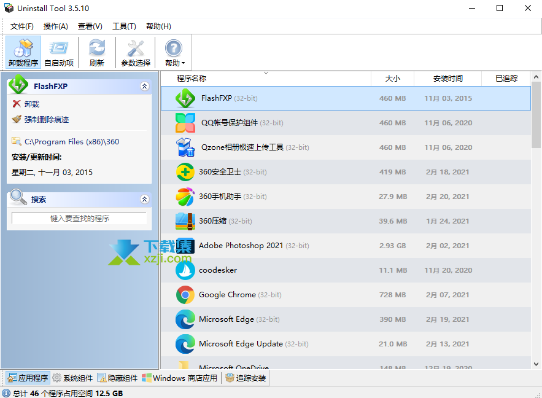Screen dimensions: 542x398
Task: Collapse the FlashFXP details panel
Action: (144, 86)
